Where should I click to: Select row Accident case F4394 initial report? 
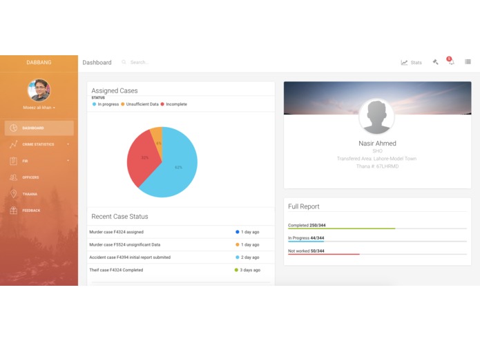click(x=181, y=257)
